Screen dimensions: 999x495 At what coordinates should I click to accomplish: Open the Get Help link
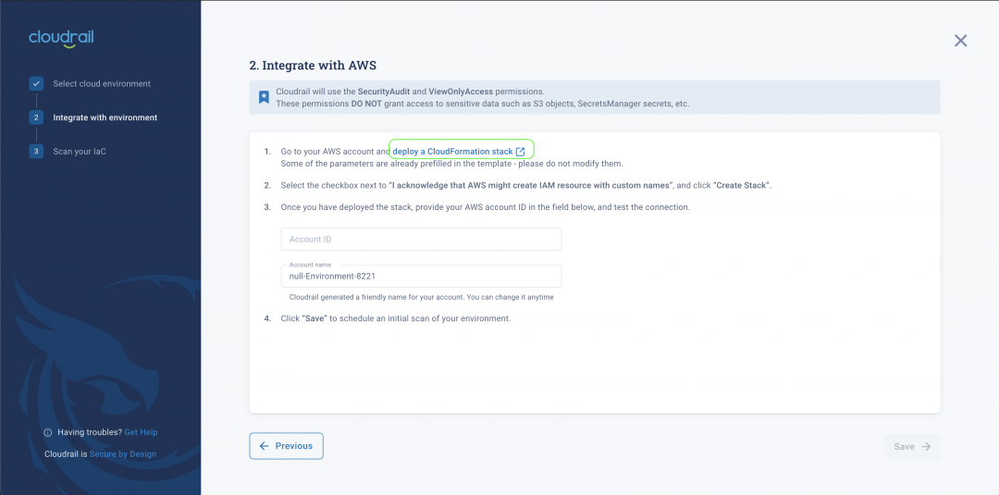141,432
